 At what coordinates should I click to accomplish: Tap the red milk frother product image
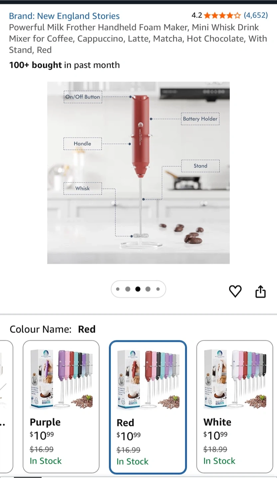tap(138, 173)
